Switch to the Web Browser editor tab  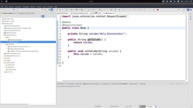(62, 13)
